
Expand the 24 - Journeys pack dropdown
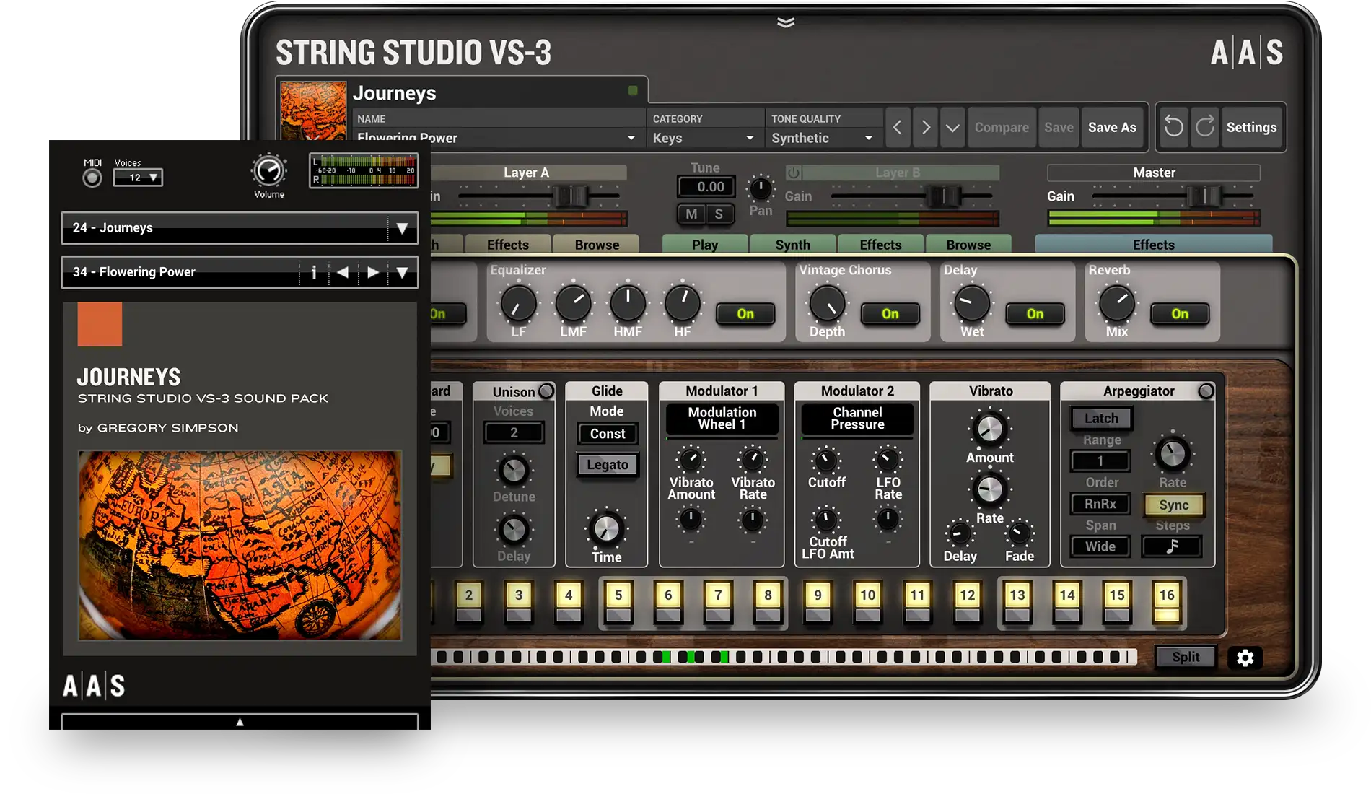pyautogui.click(x=402, y=228)
